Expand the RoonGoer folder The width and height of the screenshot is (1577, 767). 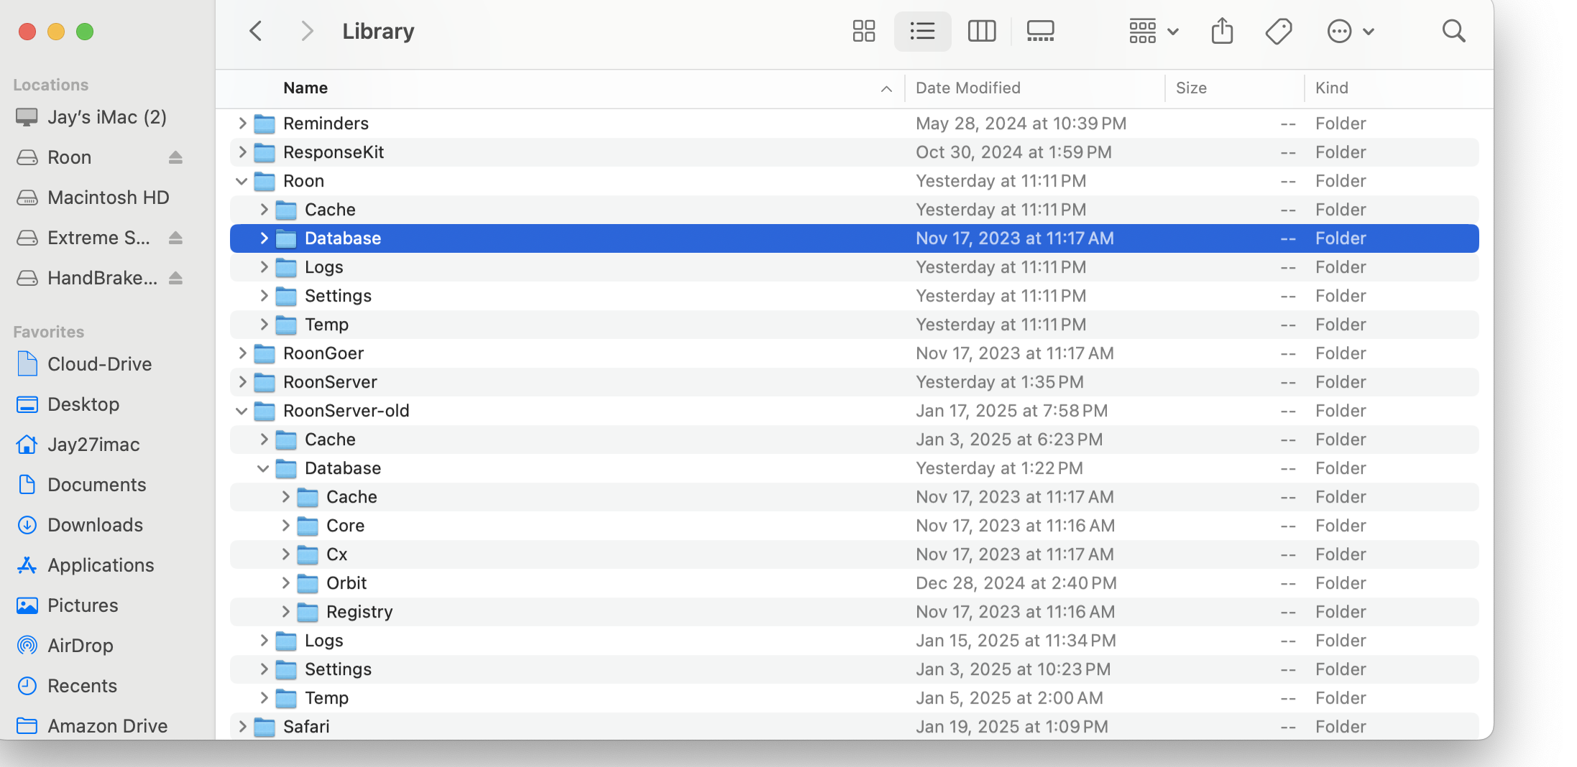pyautogui.click(x=242, y=353)
